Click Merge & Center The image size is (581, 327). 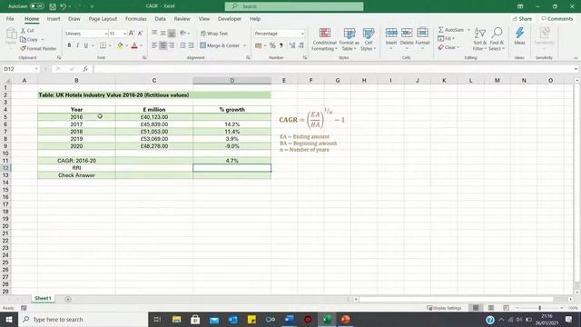coord(220,45)
